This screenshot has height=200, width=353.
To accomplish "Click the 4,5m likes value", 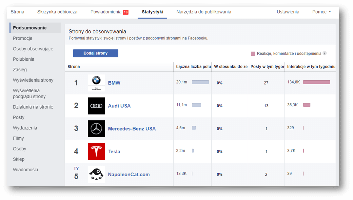I will pos(181,128).
